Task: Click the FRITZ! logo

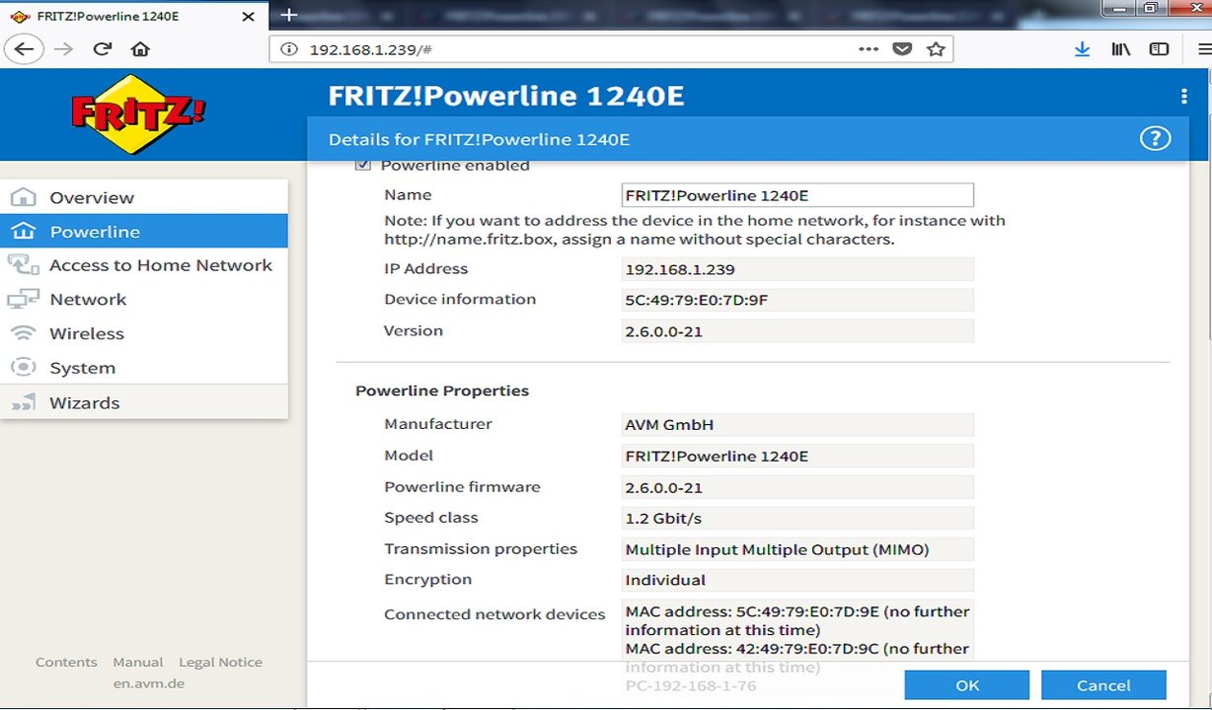Action: point(138,112)
